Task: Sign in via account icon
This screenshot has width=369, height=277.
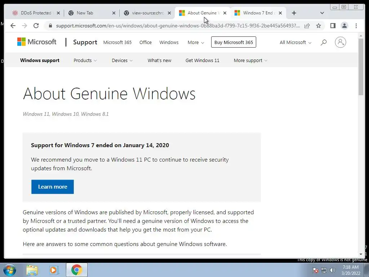Action: [x=340, y=43]
